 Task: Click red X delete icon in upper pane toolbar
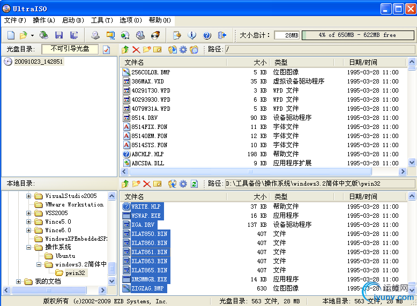coord(136,50)
